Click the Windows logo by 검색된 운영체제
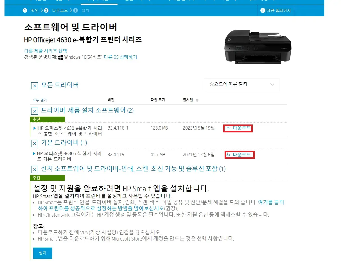341x265 pixels. coord(61,57)
